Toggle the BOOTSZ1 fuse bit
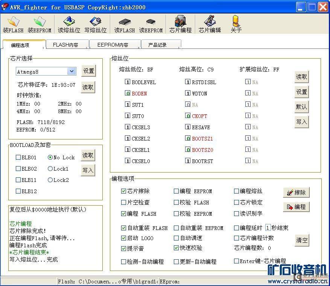Screen dimensions: 330x286 click(187, 138)
